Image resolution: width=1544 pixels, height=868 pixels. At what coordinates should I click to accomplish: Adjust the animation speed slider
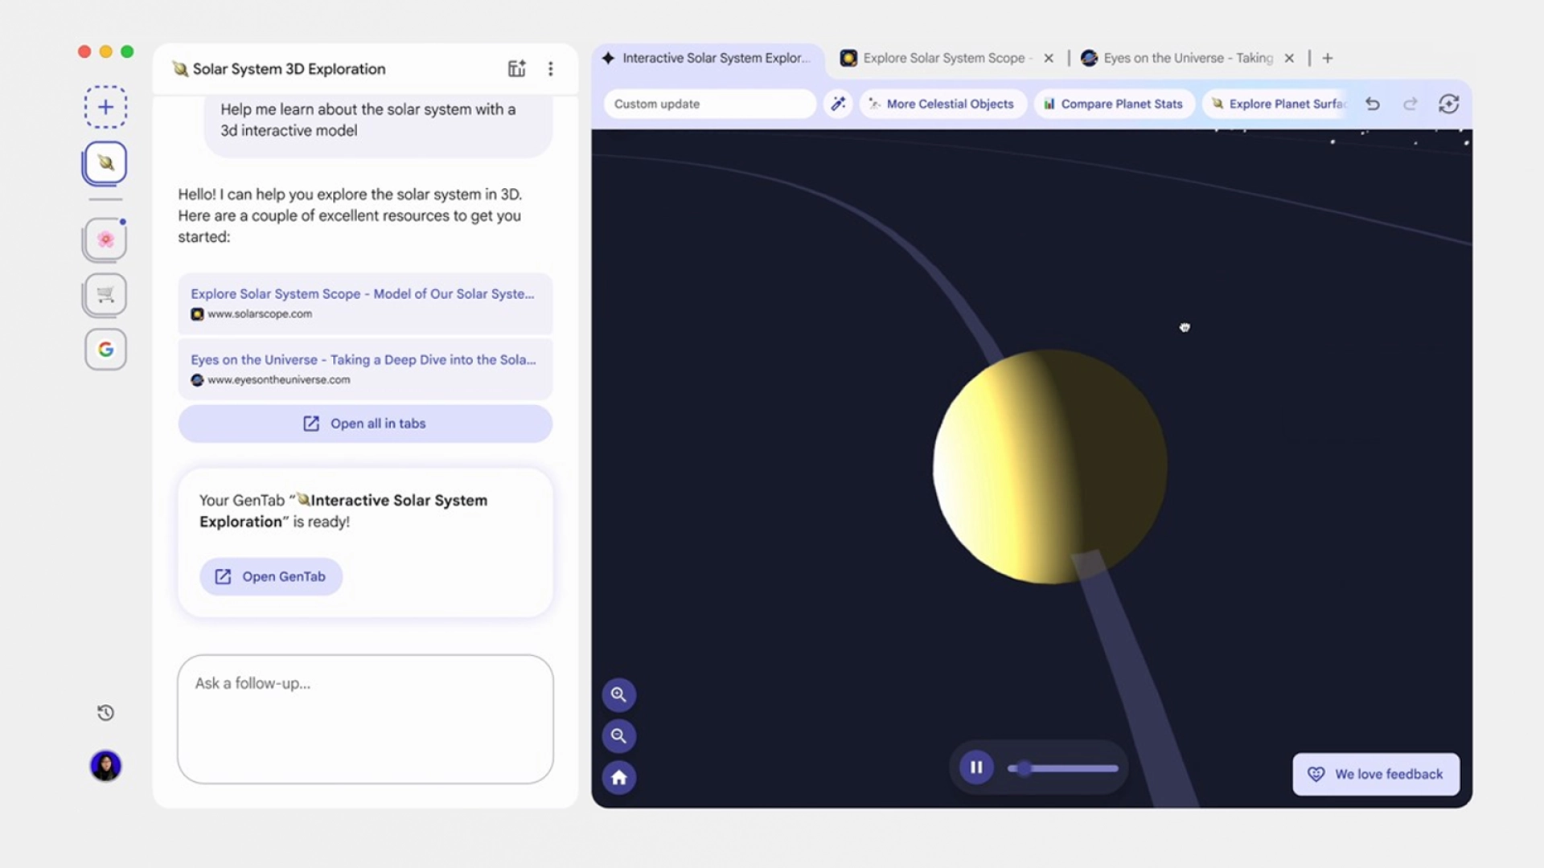point(1025,768)
